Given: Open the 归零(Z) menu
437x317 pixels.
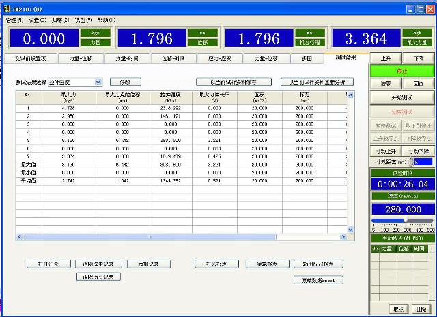Looking at the screenshot, I should (x=60, y=20).
